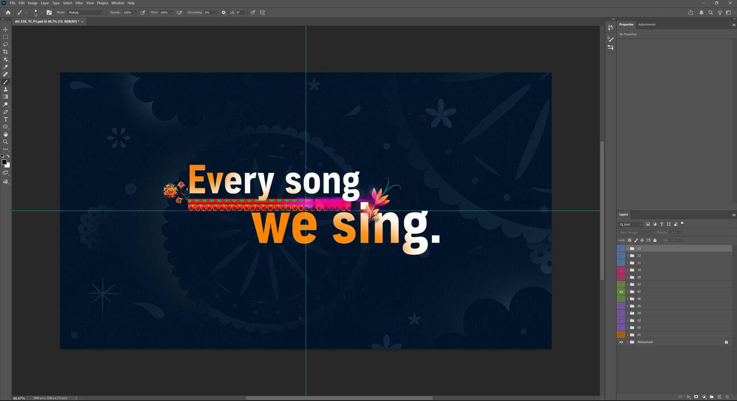Screen dimensions: 737x401
Task: Open the Filter menu
Action: [x=79, y=3]
